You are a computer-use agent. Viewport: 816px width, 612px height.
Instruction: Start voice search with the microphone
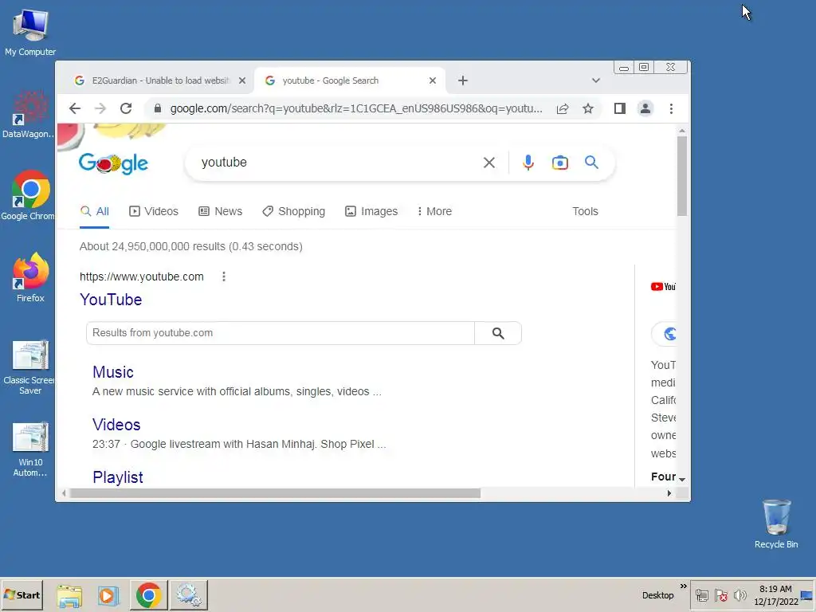(x=528, y=163)
